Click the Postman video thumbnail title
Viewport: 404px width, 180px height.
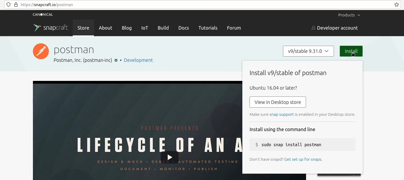(160, 145)
